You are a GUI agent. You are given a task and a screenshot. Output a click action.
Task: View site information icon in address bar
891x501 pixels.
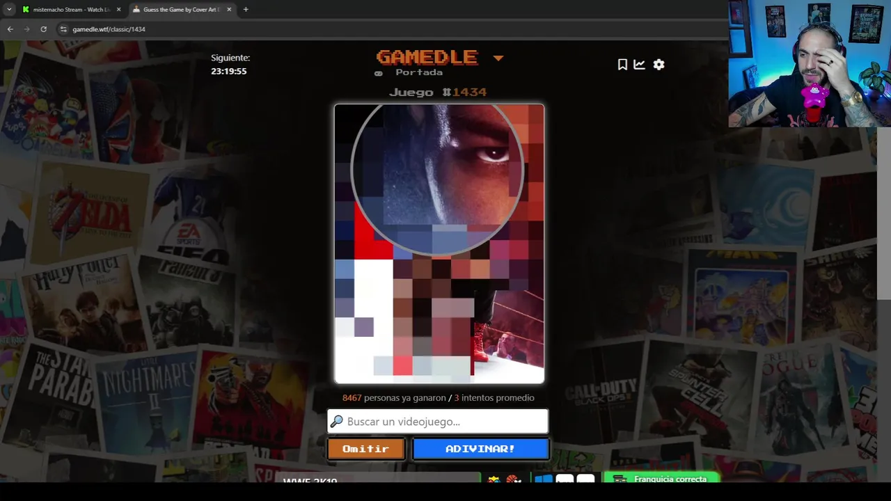coord(63,29)
